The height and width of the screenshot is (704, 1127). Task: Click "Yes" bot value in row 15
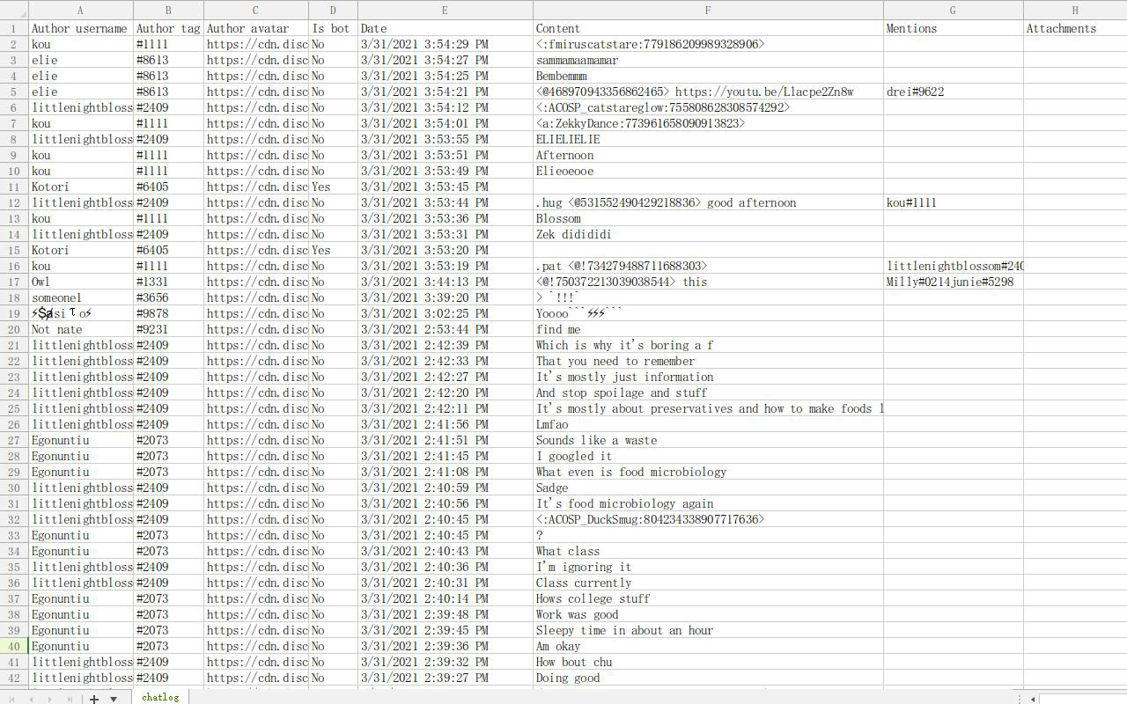[x=333, y=250]
